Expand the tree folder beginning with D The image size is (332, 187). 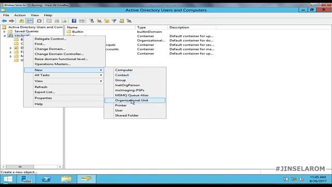[11, 48]
